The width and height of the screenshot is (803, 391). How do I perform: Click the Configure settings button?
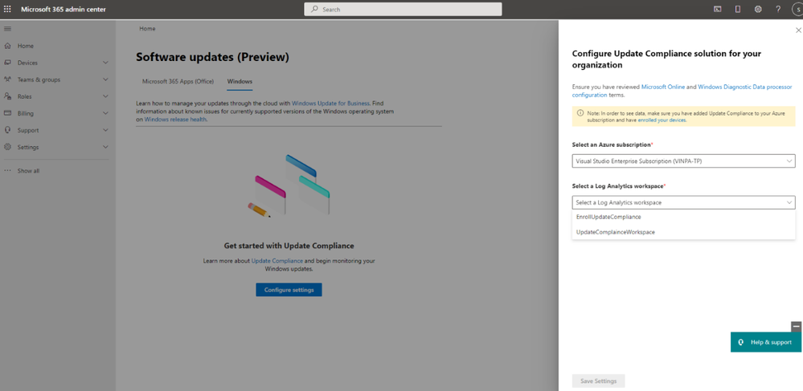coord(289,290)
